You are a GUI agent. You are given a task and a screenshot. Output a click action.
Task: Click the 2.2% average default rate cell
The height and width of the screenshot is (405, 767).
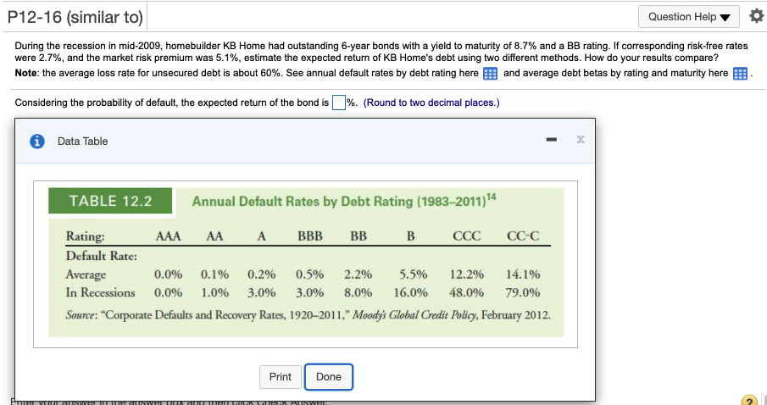pyautogui.click(x=358, y=275)
